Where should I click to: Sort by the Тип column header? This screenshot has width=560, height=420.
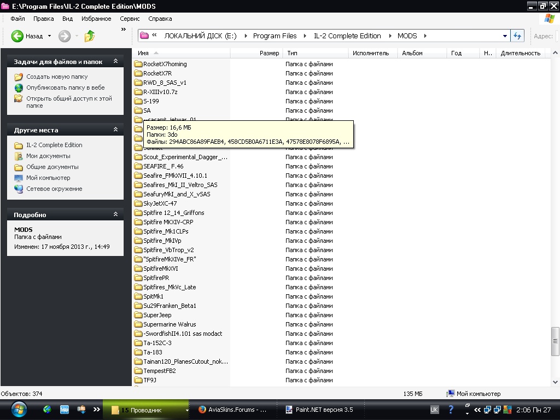coord(316,53)
